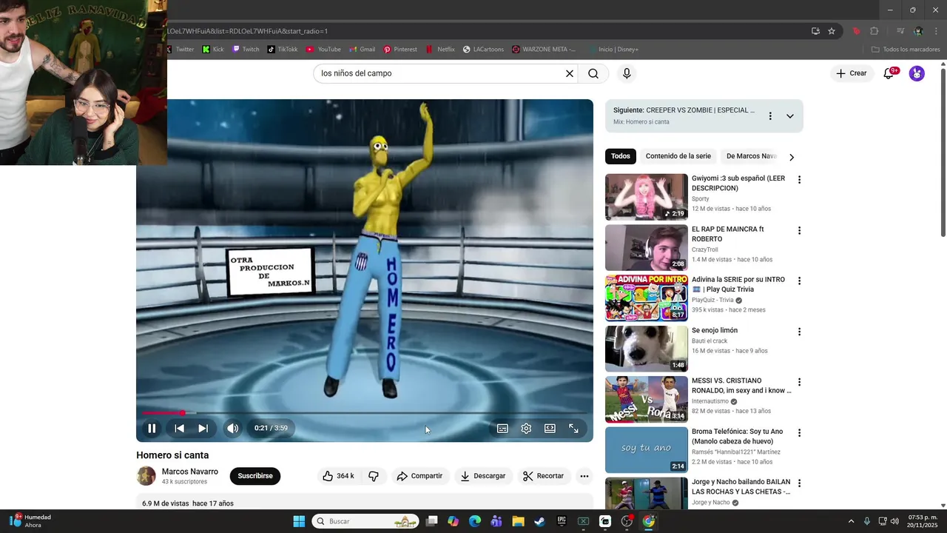Pause the video with the pause button
This screenshot has width=947, height=533.
coord(152,428)
